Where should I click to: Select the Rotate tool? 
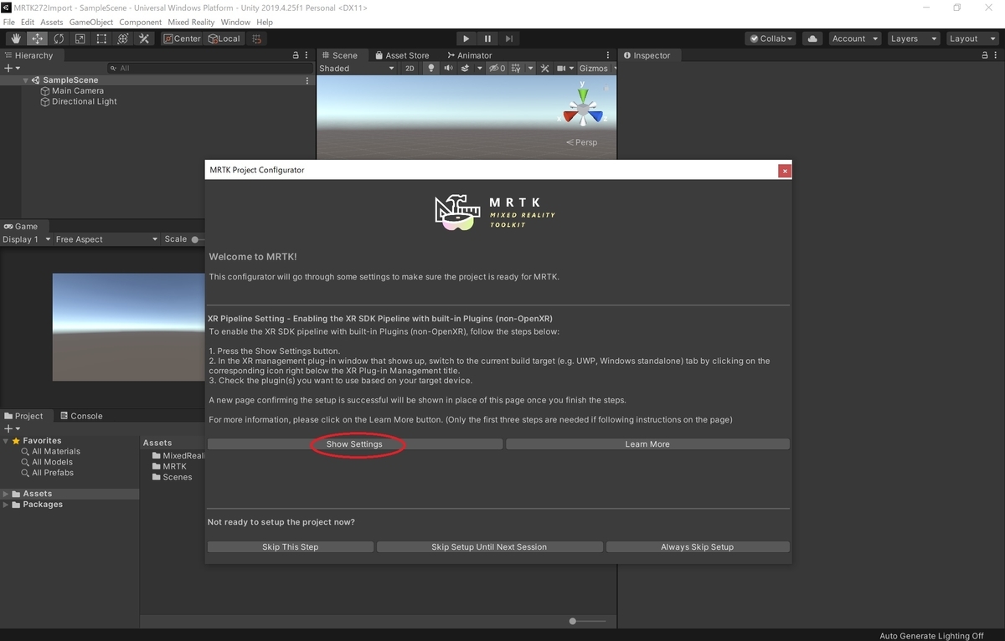(59, 38)
